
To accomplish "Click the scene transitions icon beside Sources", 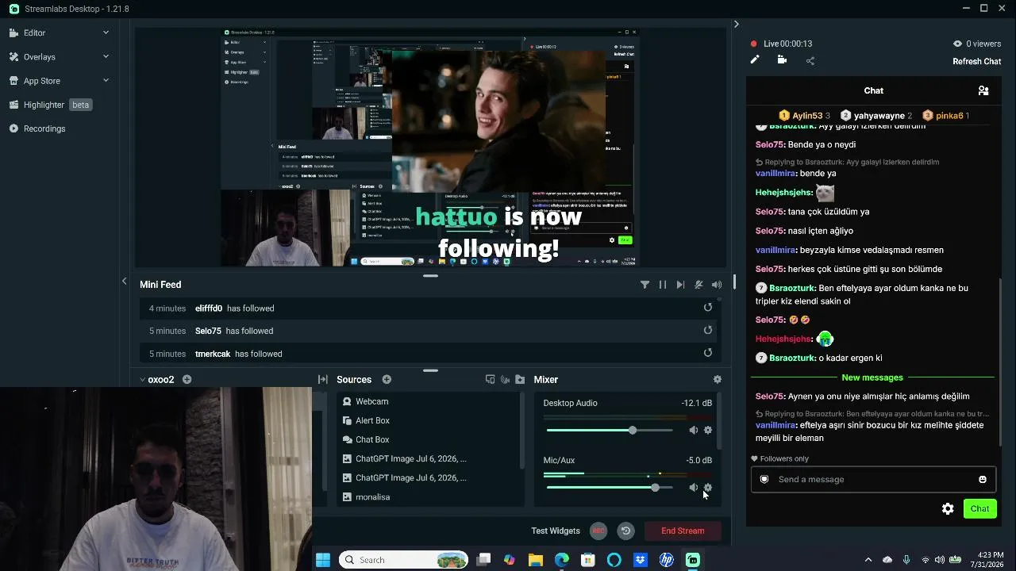I will pos(323,380).
